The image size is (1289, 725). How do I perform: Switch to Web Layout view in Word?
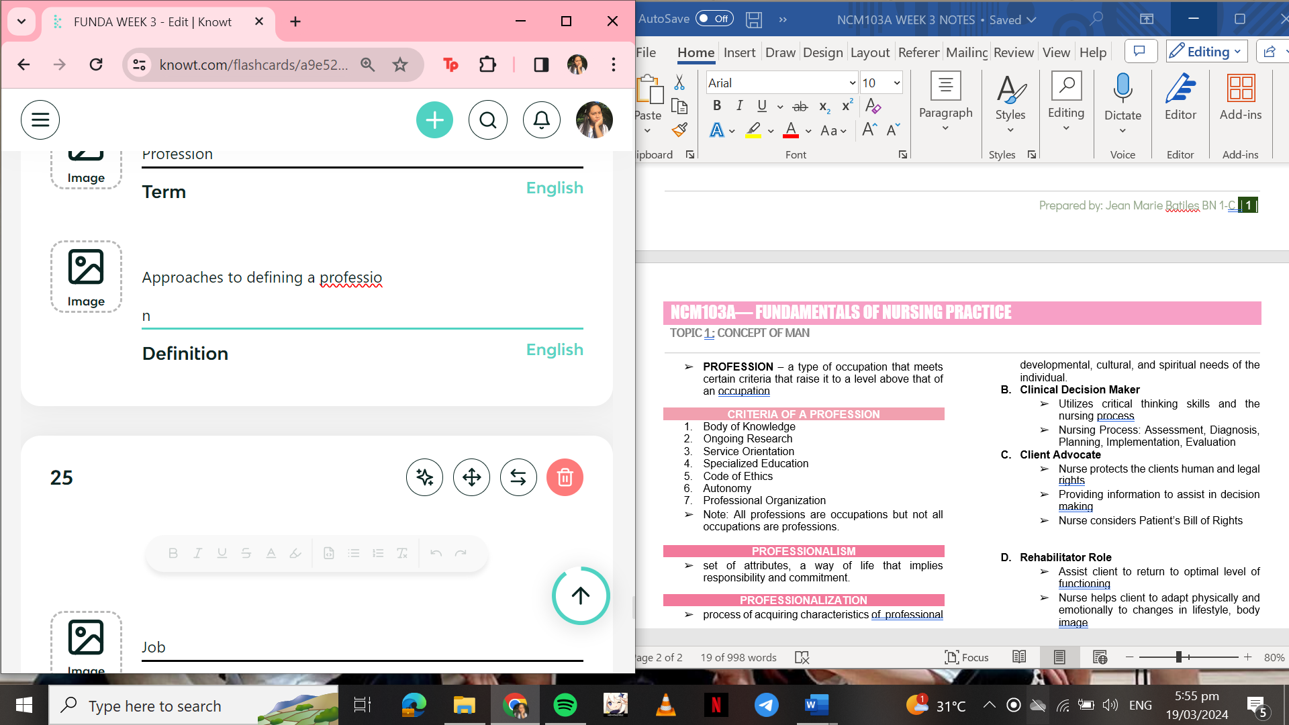click(1100, 657)
